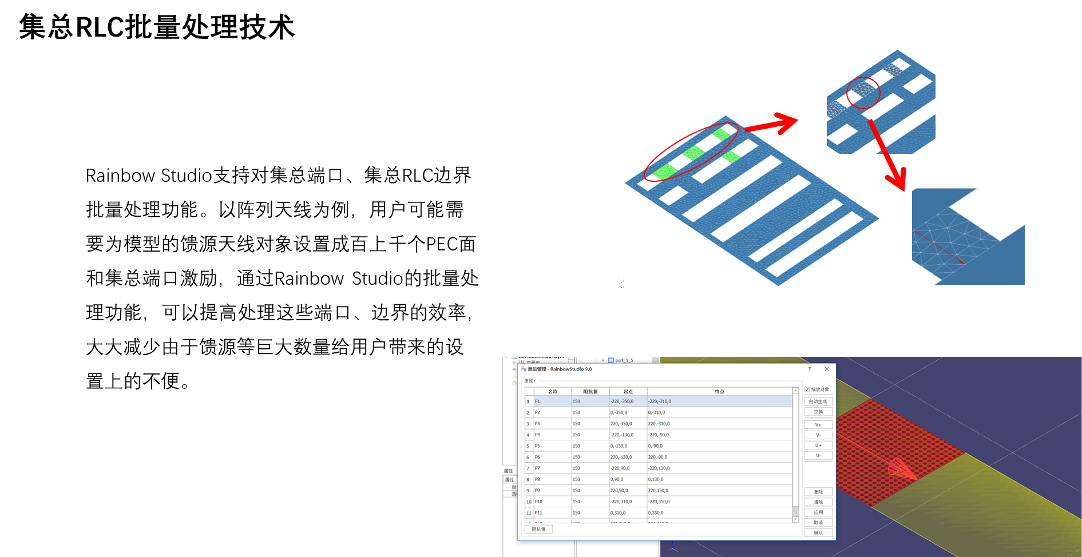Select row P1 name cell

pyautogui.click(x=553, y=401)
